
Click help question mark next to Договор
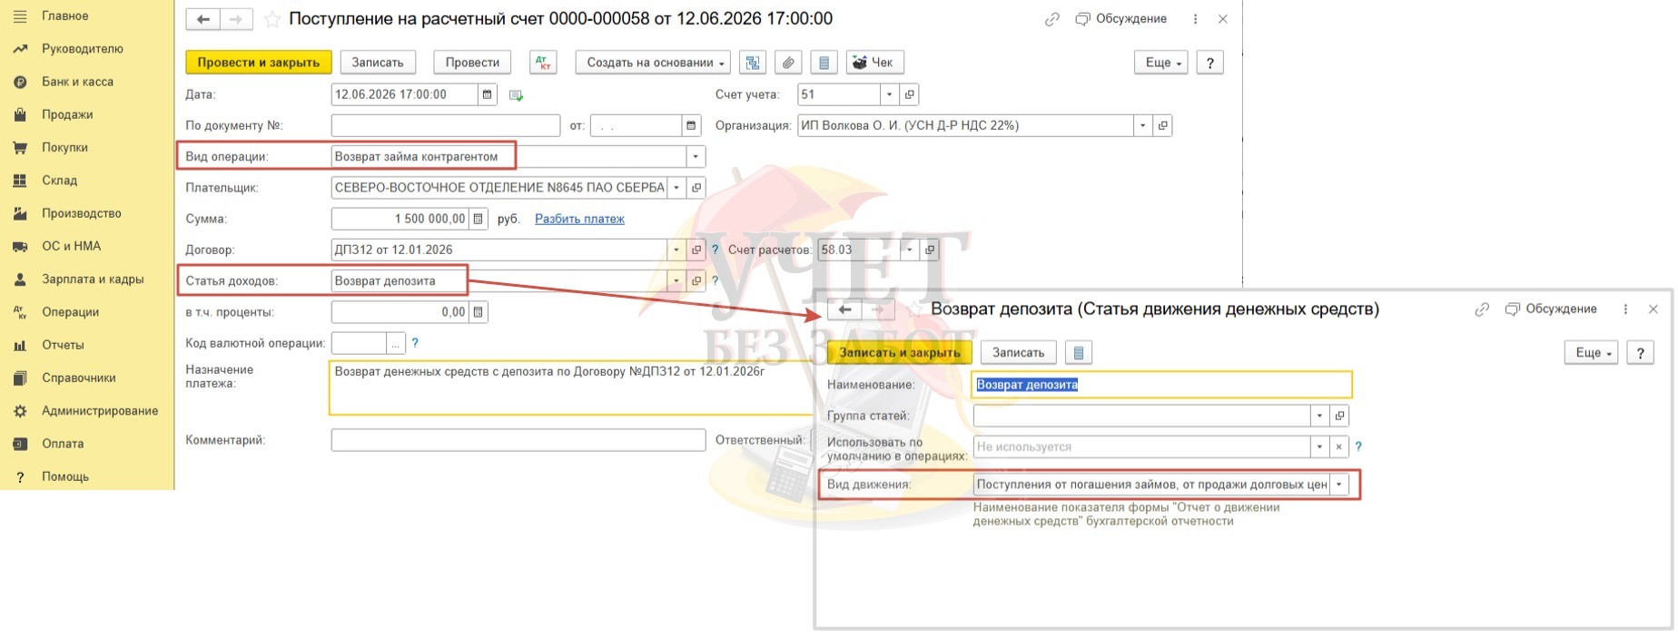click(715, 250)
